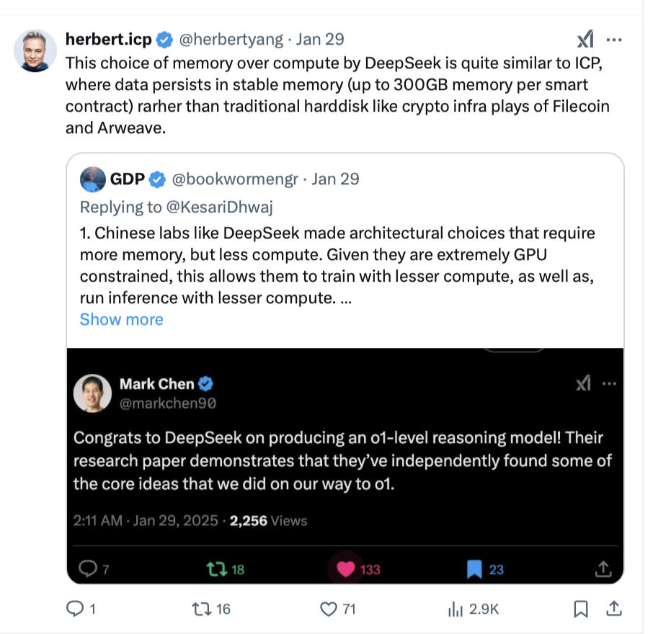This screenshot has height=634, width=653.
Task: Open the three-dot more menu on top tweet
Action: pyautogui.click(x=614, y=40)
